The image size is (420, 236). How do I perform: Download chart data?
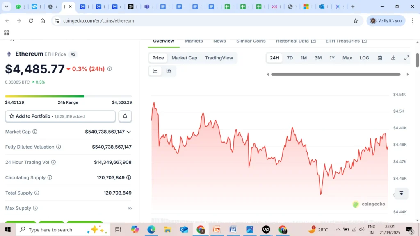click(x=393, y=58)
